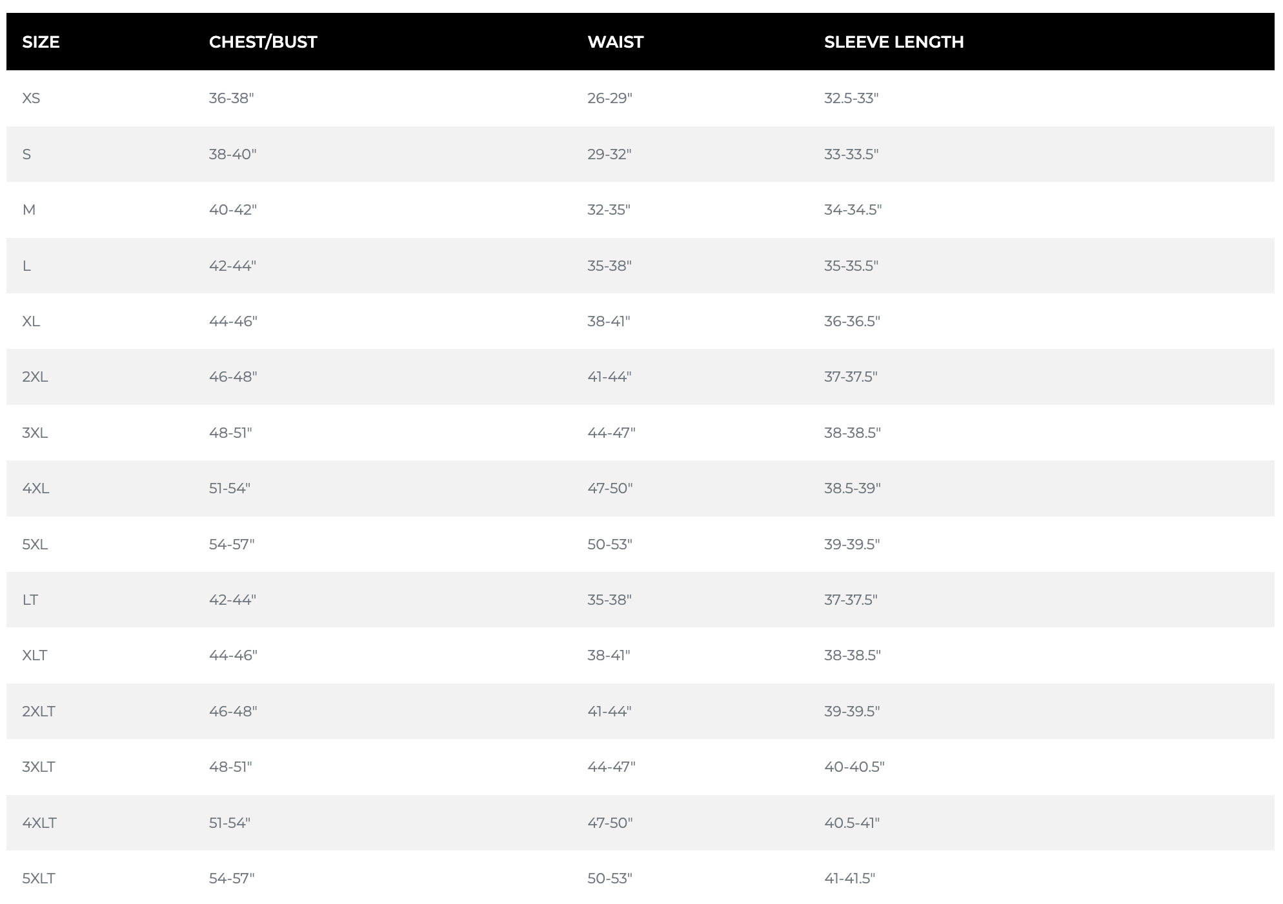The width and height of the screenshot is (1283, 904).
Task: Click the SLEEVE LENGTH column header
Action: coord(893,42)
